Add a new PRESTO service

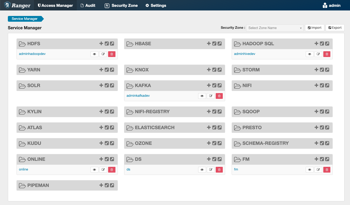pos(316,128)
